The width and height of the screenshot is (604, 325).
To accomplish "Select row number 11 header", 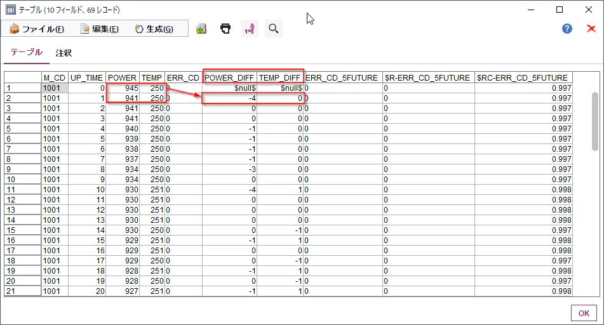I will tap(23, 190).
